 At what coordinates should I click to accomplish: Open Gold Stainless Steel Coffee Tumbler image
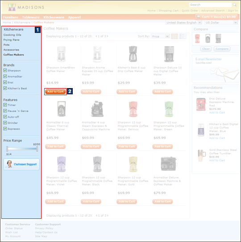coord(202,155)
